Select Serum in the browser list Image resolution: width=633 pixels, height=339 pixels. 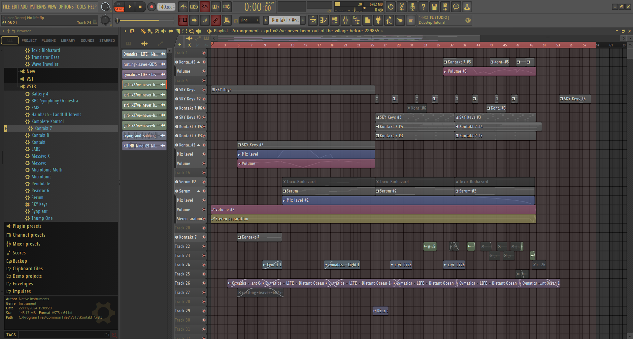(37, 197)
